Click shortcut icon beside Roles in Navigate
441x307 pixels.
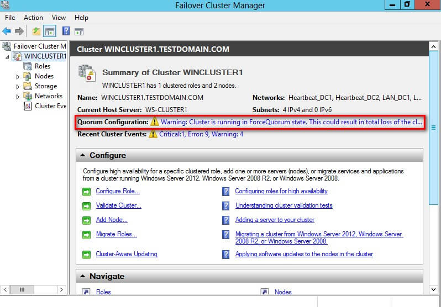[86, 292]
